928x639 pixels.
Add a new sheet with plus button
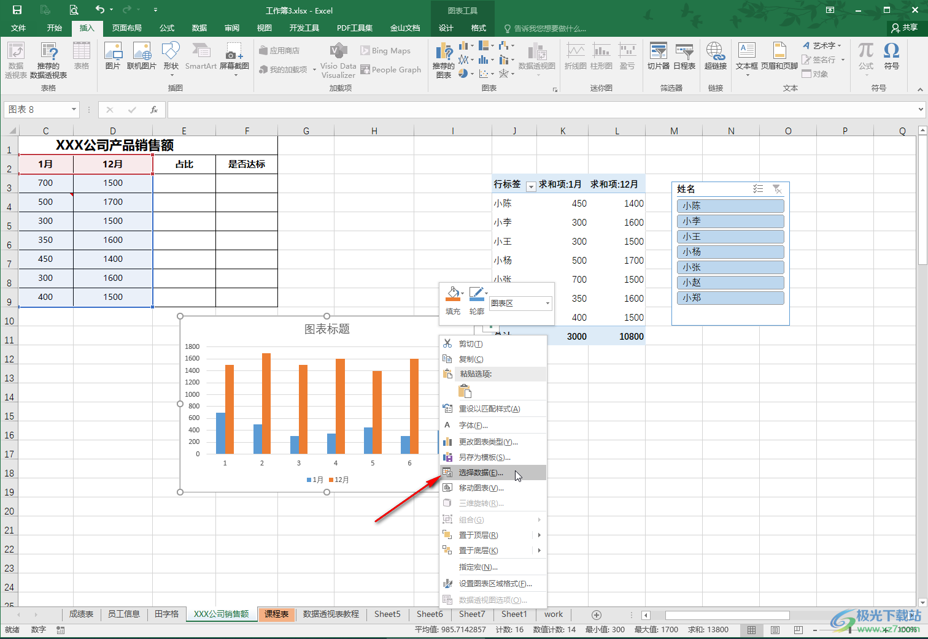(596, 614)
